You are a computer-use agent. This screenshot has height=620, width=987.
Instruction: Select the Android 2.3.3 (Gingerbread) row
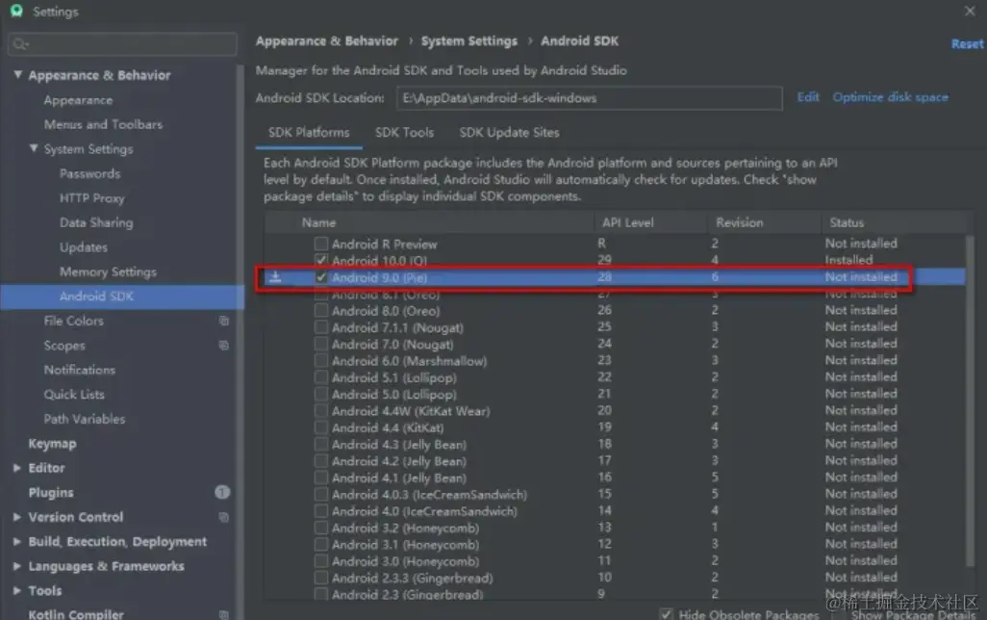click(615, 578)
